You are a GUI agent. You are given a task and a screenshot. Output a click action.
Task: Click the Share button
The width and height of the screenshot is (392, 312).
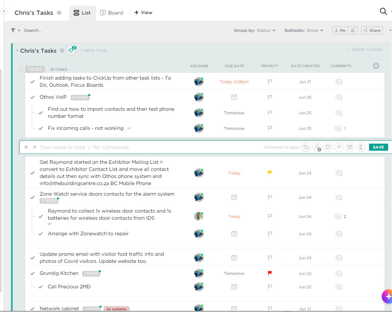(372, 30)
